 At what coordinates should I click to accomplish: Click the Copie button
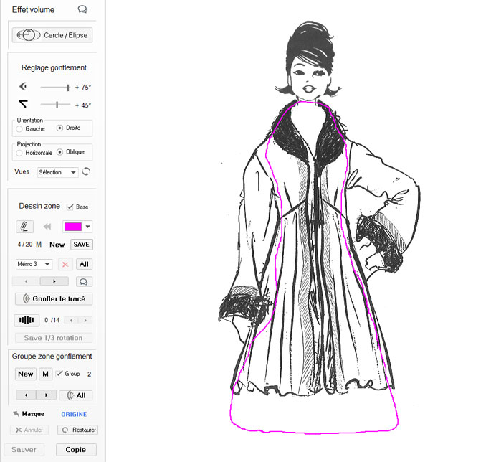(75, 450)
